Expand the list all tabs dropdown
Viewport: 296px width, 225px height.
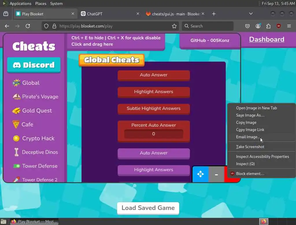[251, 14]
